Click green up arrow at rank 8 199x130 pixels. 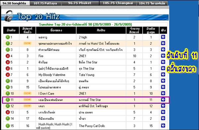(8, 81)
